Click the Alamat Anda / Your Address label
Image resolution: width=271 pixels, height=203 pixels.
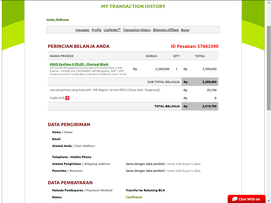74,146
